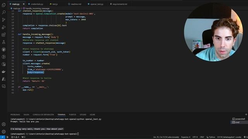Open the Source Control view
248x139 pixels.
(3, 20)
